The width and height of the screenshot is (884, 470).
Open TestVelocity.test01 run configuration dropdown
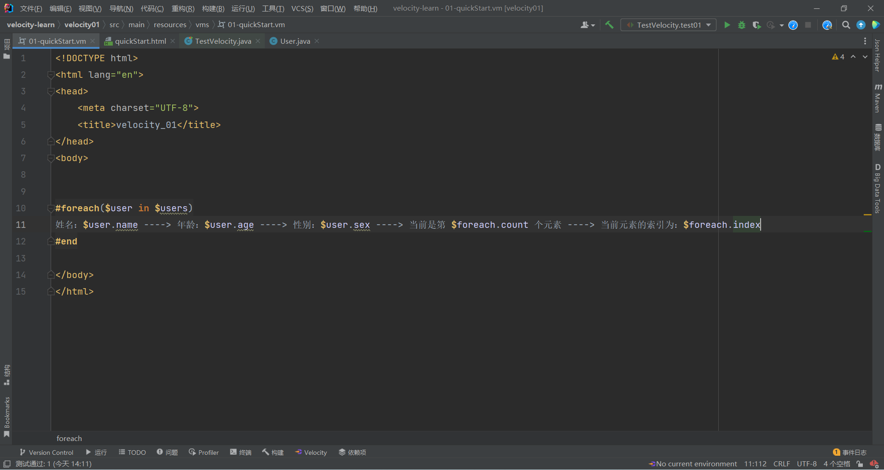pyautogui.click(x=669, y=25)
